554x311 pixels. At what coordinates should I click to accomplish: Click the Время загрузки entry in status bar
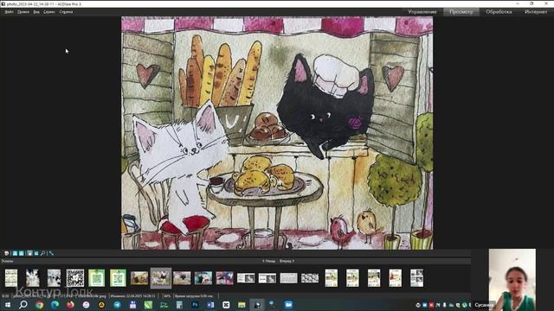point(194,296)
